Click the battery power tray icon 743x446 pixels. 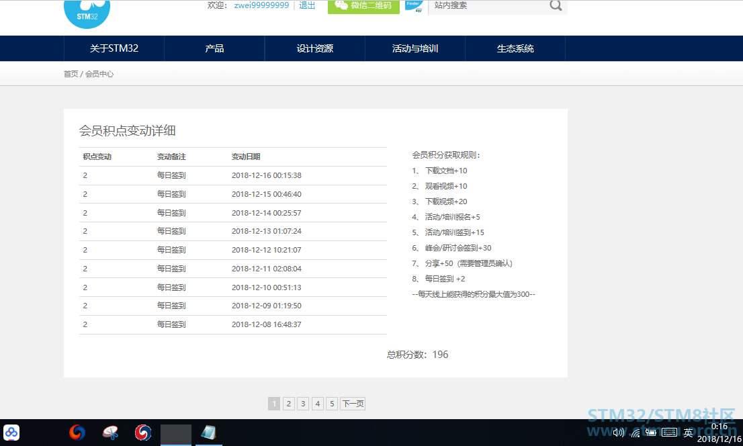[x=651, y=433]
